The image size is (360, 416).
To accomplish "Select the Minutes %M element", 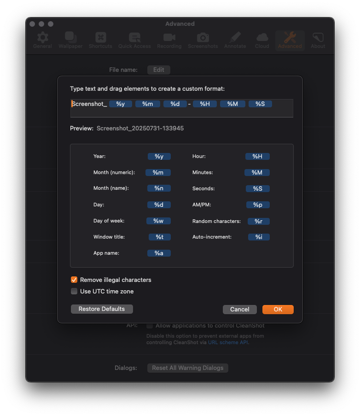I will click(257, 172).
